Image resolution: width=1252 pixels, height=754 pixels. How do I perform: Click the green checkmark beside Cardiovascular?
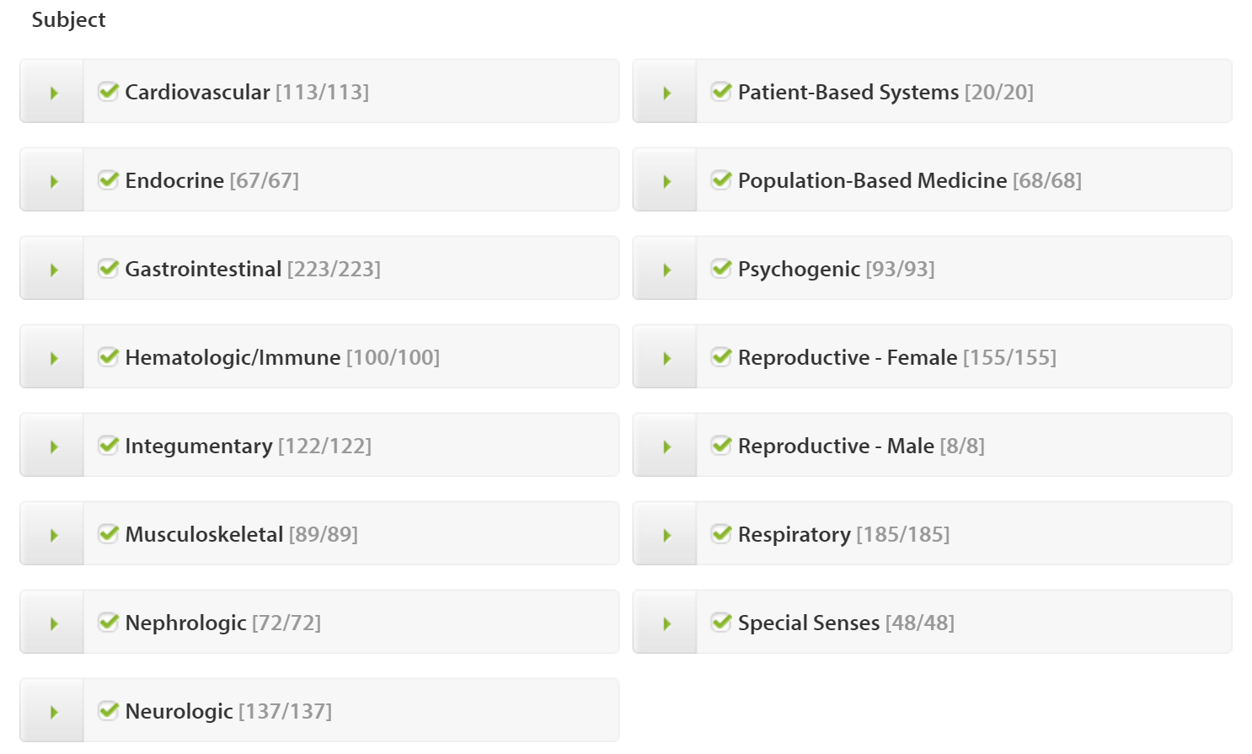tap(109, 91)
